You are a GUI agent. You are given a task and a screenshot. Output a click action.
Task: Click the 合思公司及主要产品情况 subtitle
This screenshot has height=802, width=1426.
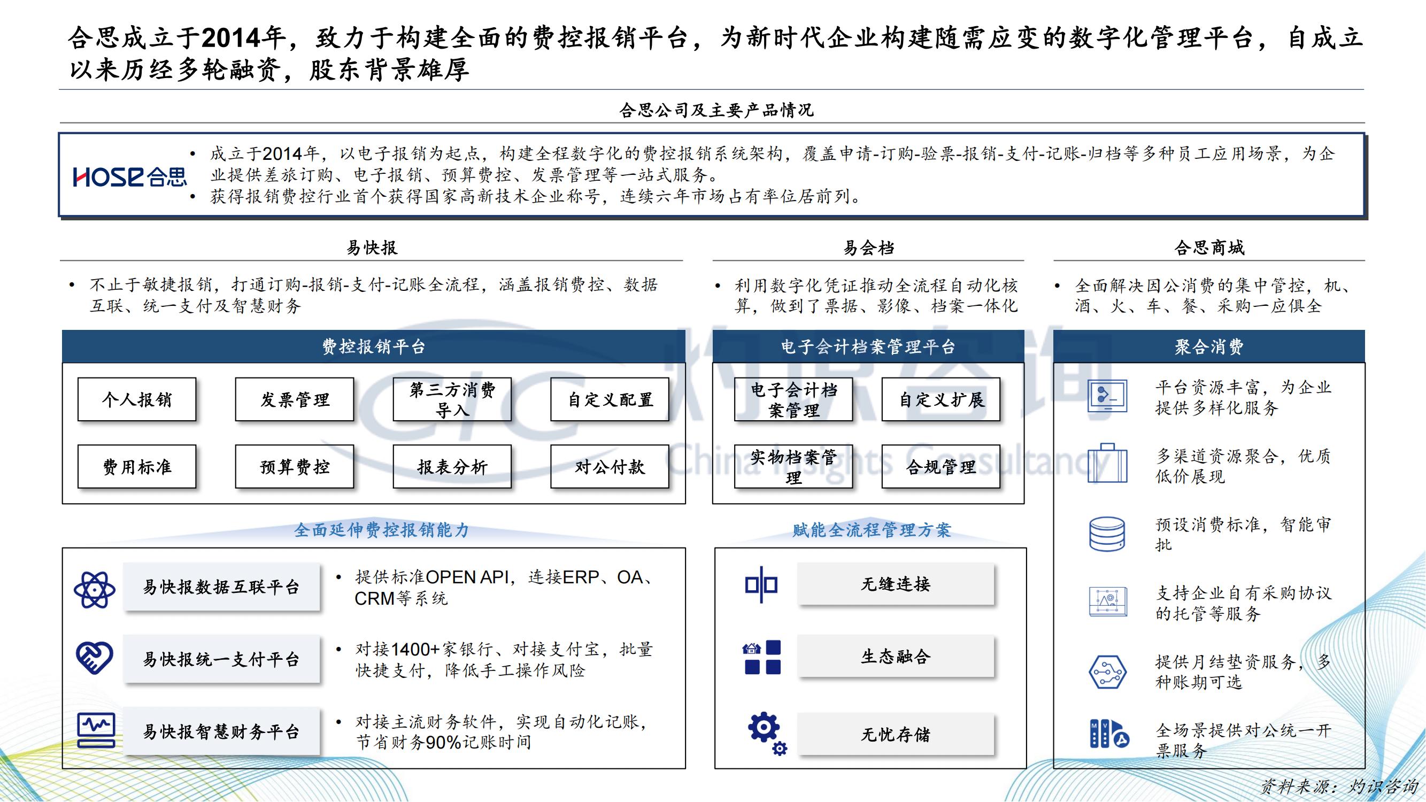716,110
